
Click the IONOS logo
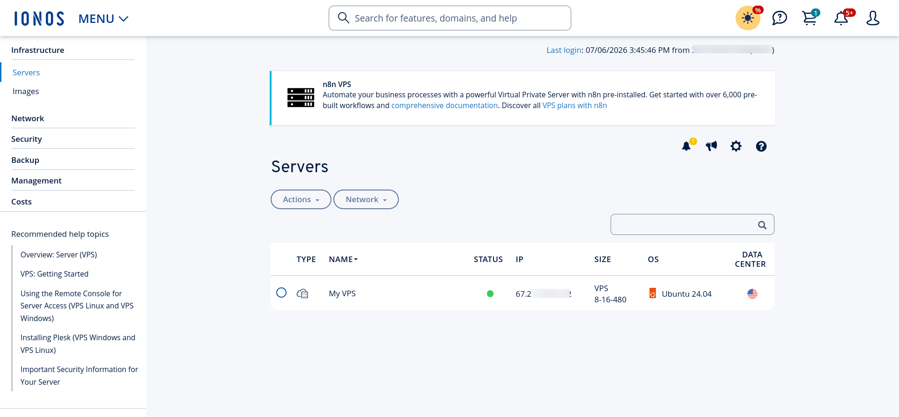pos(39,19)
